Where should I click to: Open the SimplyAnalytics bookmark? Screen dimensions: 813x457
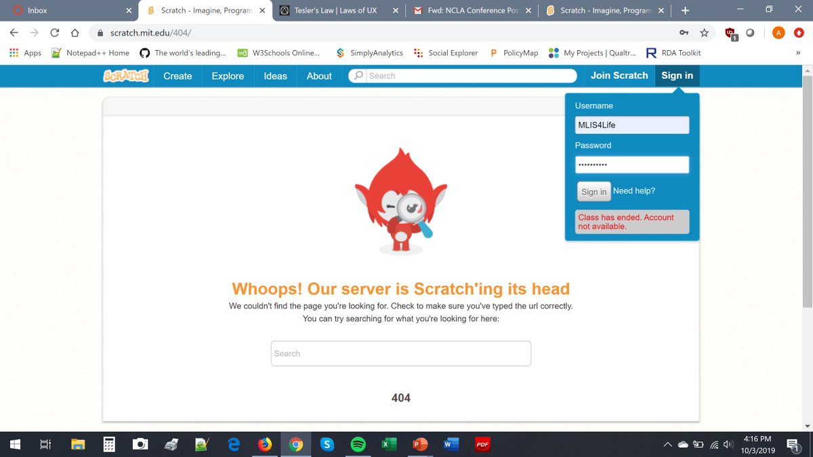coord(370,53)
